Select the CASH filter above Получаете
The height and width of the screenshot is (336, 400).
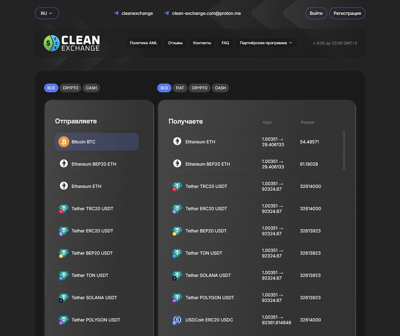(x=220, y=88)
